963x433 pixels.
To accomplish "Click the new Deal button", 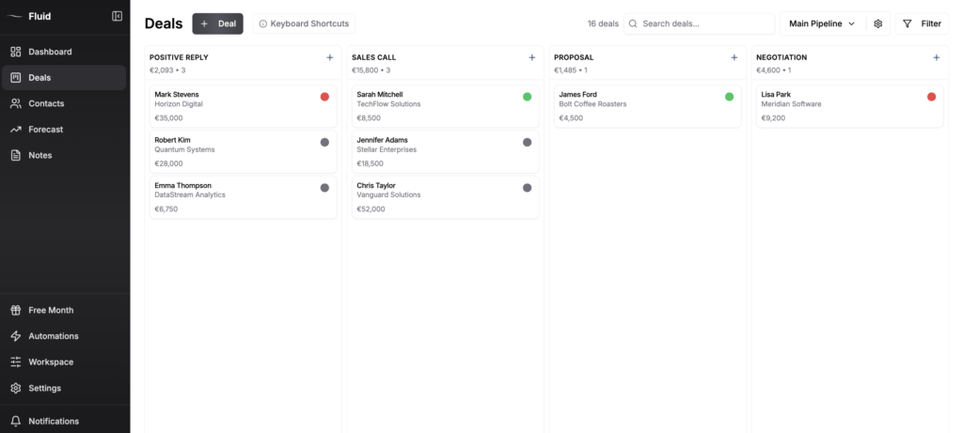I will click(x=217, y=23).
